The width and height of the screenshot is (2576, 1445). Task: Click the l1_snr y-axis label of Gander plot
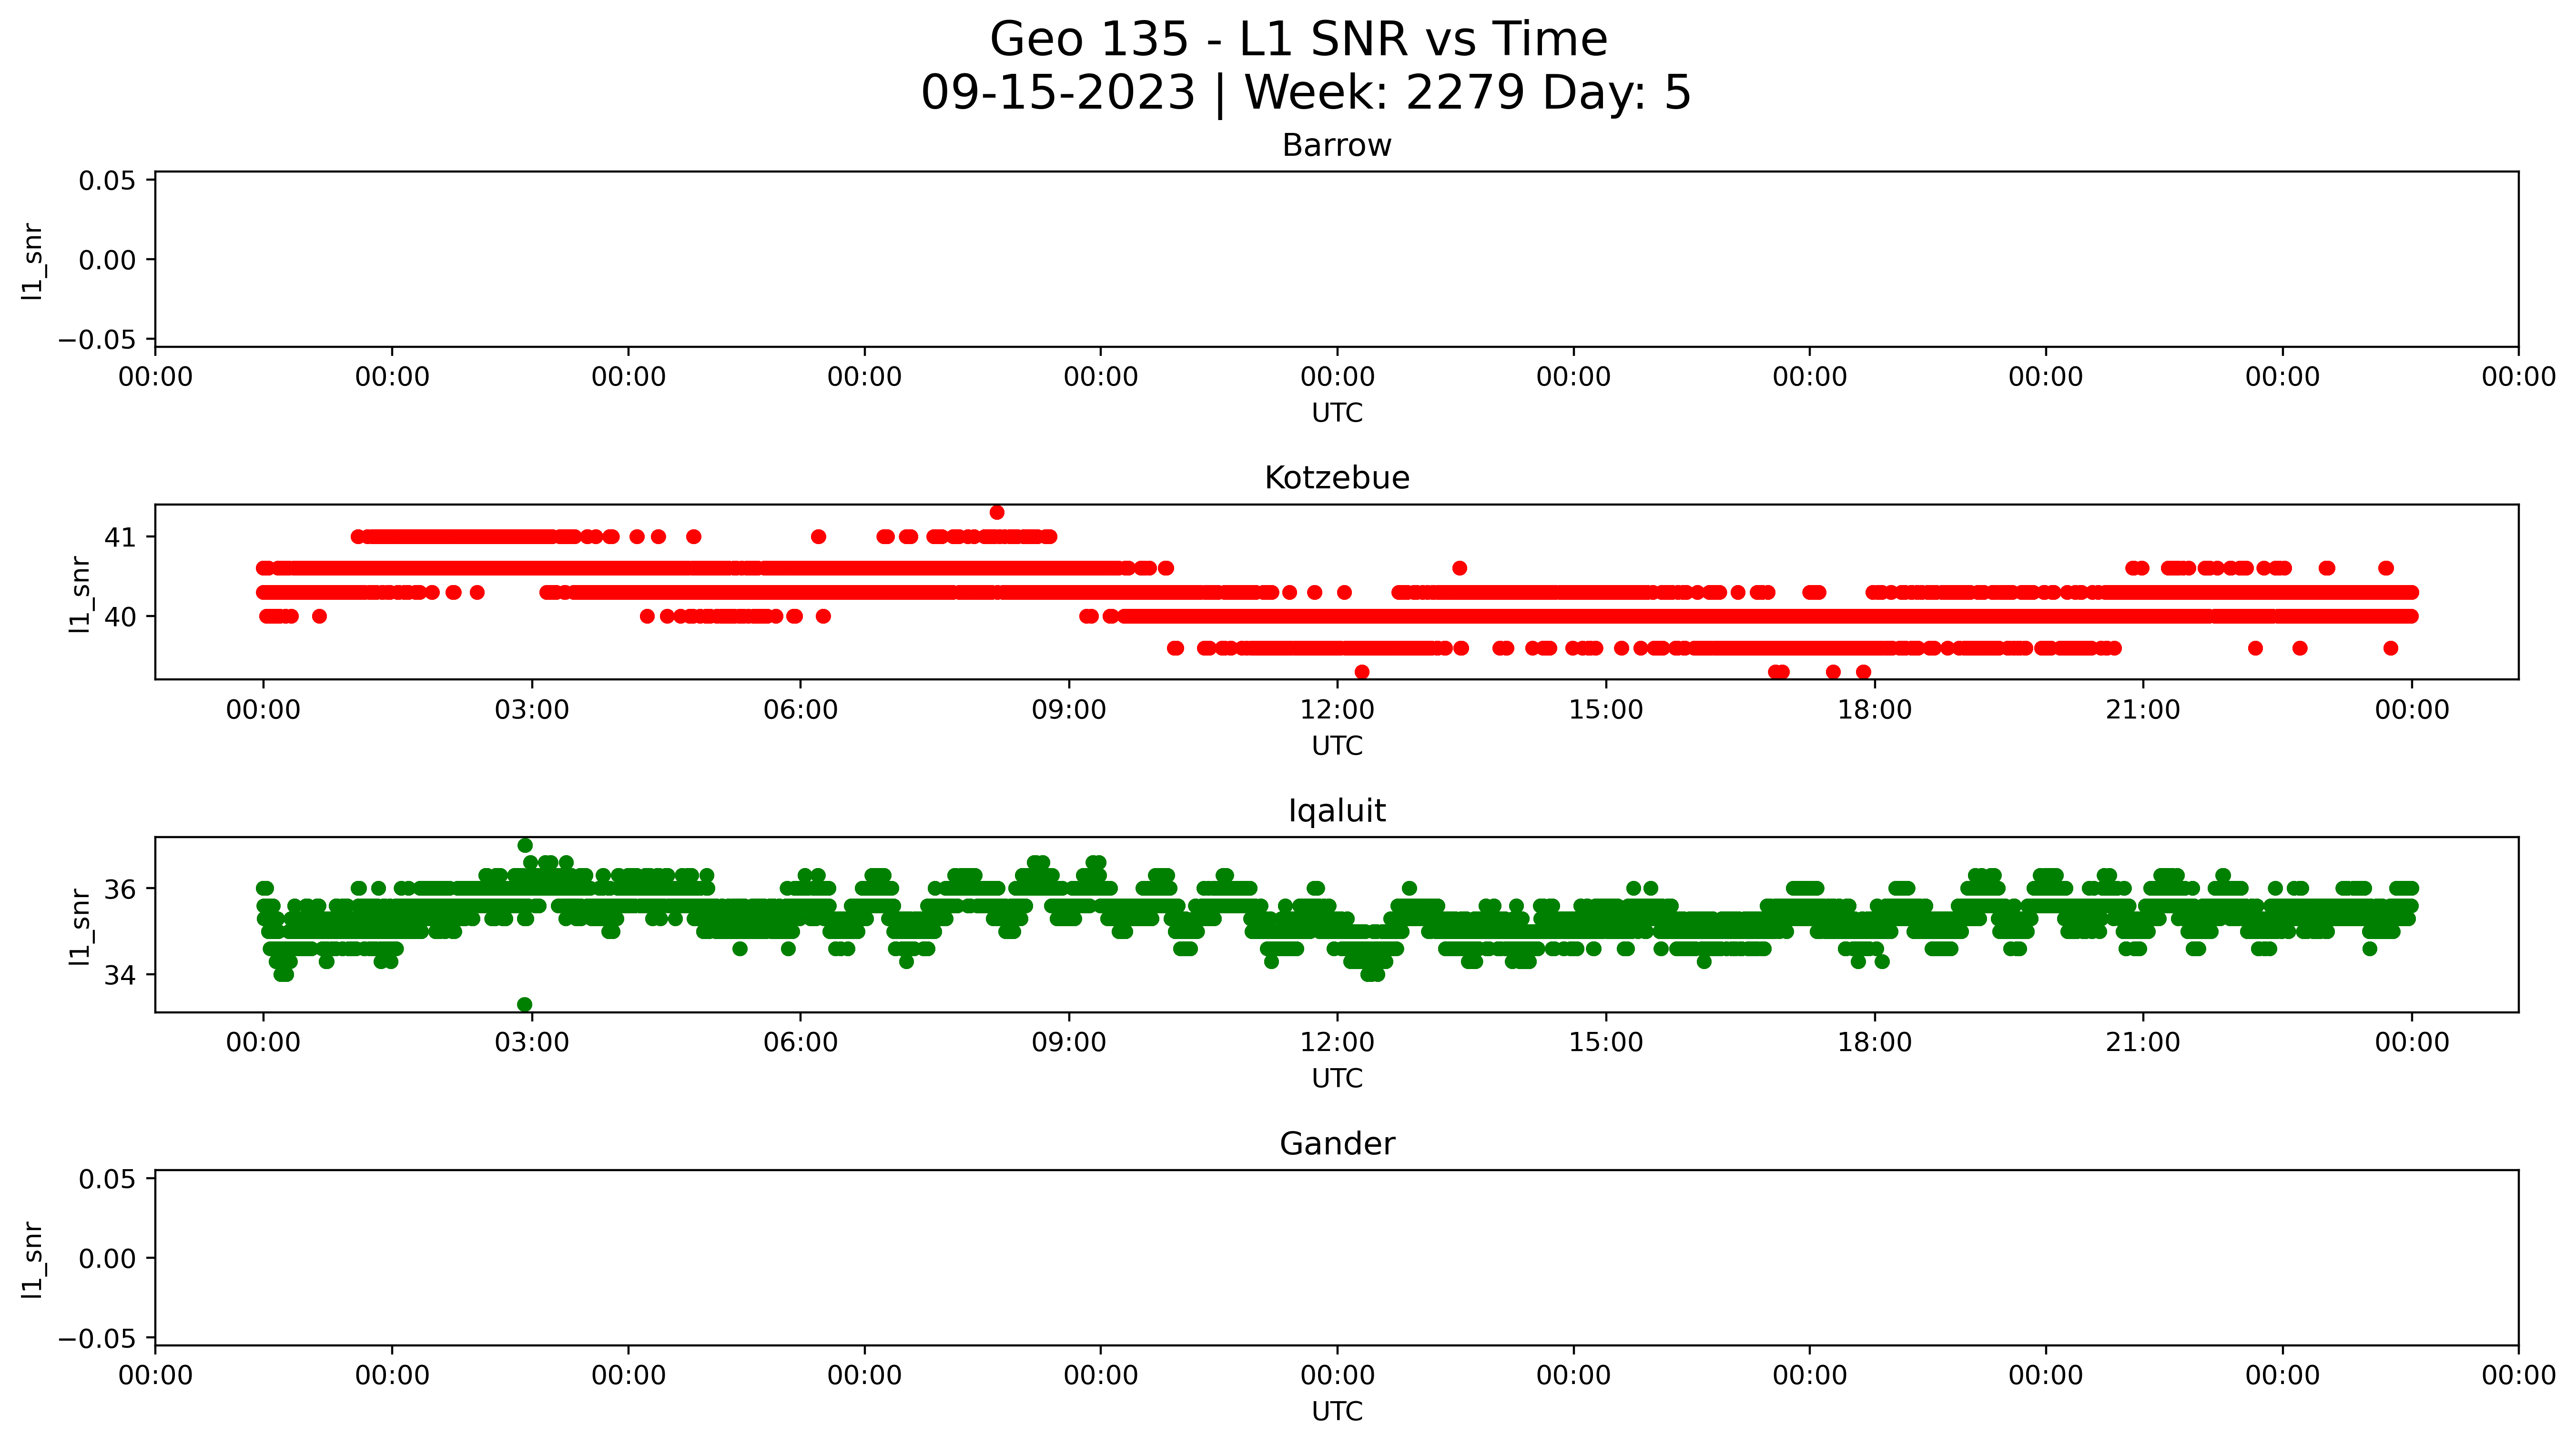pyautogui.click(x=33, y=1259)
